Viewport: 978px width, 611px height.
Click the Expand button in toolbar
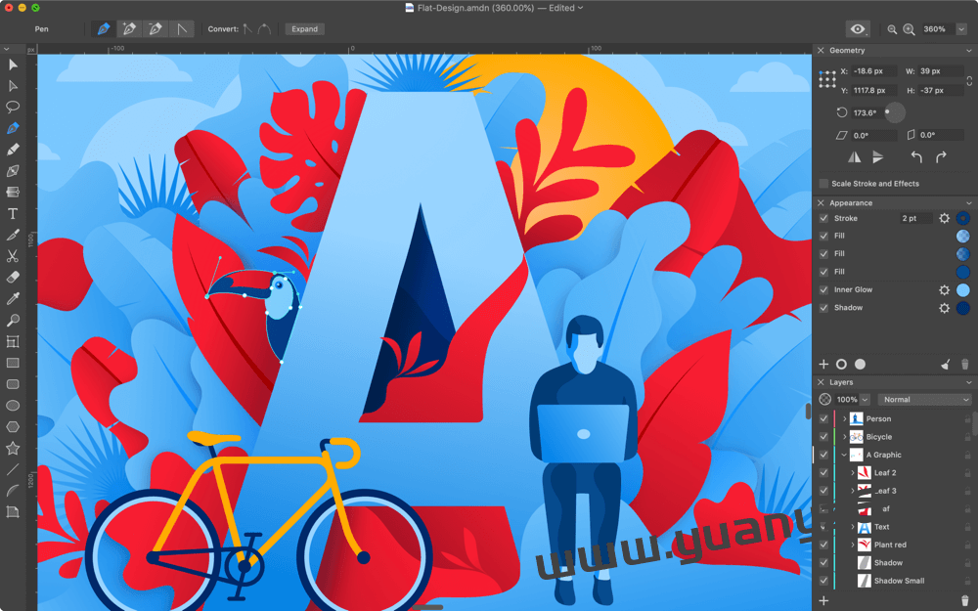pos(305,29)
